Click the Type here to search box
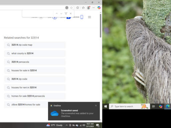Screen dimensions: 171x128 129,106
